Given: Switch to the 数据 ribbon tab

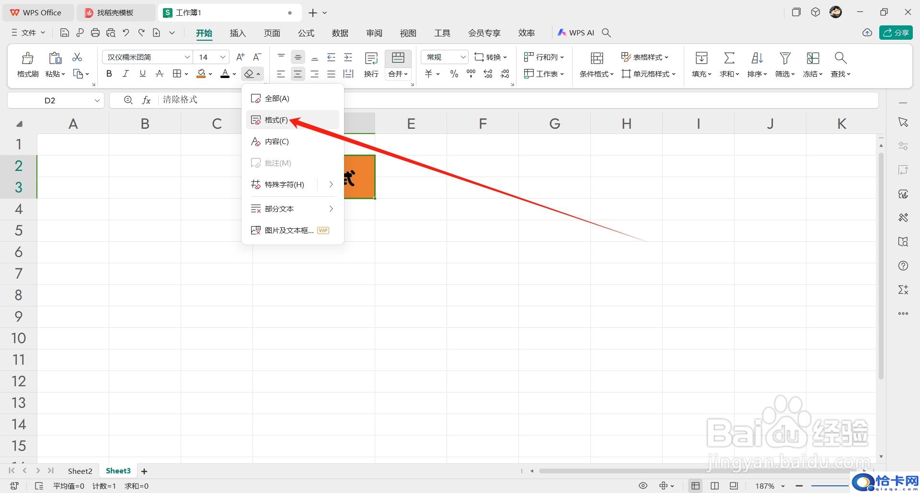Looking at the screenshot, I should point(340,33).
